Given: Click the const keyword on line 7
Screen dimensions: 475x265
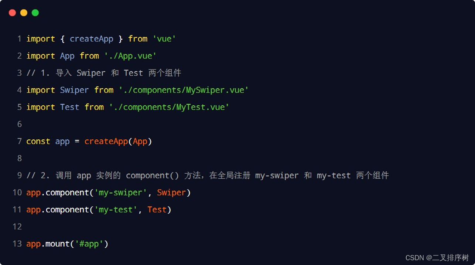Looking at the screenshot, I should pyautogui.click(x=38, y=141).
